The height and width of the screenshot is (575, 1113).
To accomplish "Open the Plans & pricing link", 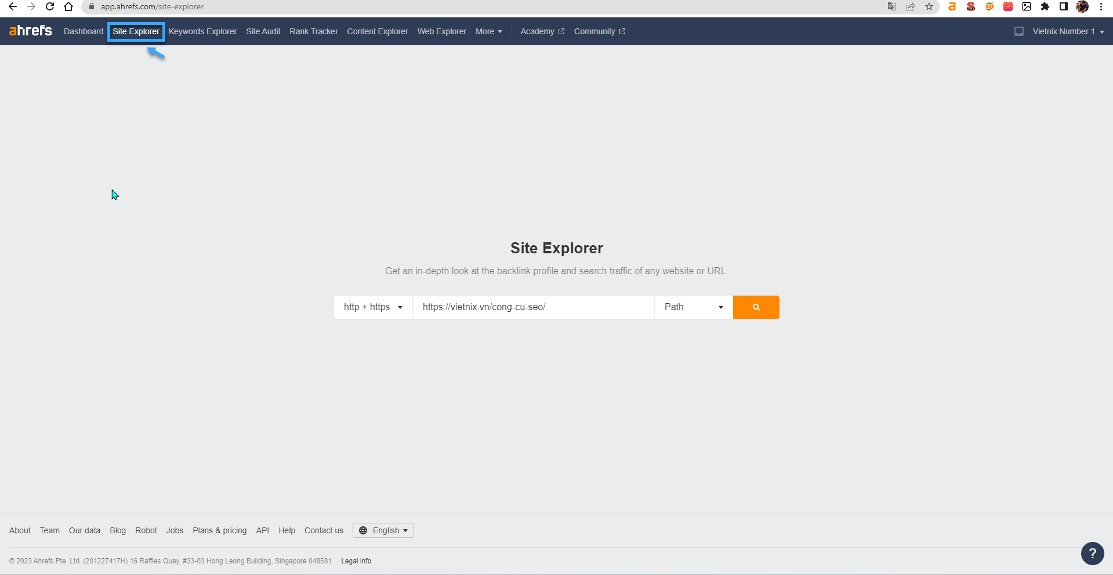I will (219, 530).
